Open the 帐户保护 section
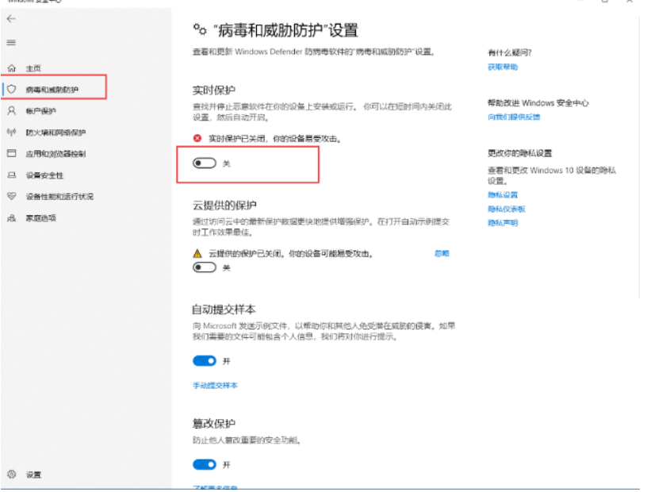Viewport: 647px width, 492px height. pos(41,111)
